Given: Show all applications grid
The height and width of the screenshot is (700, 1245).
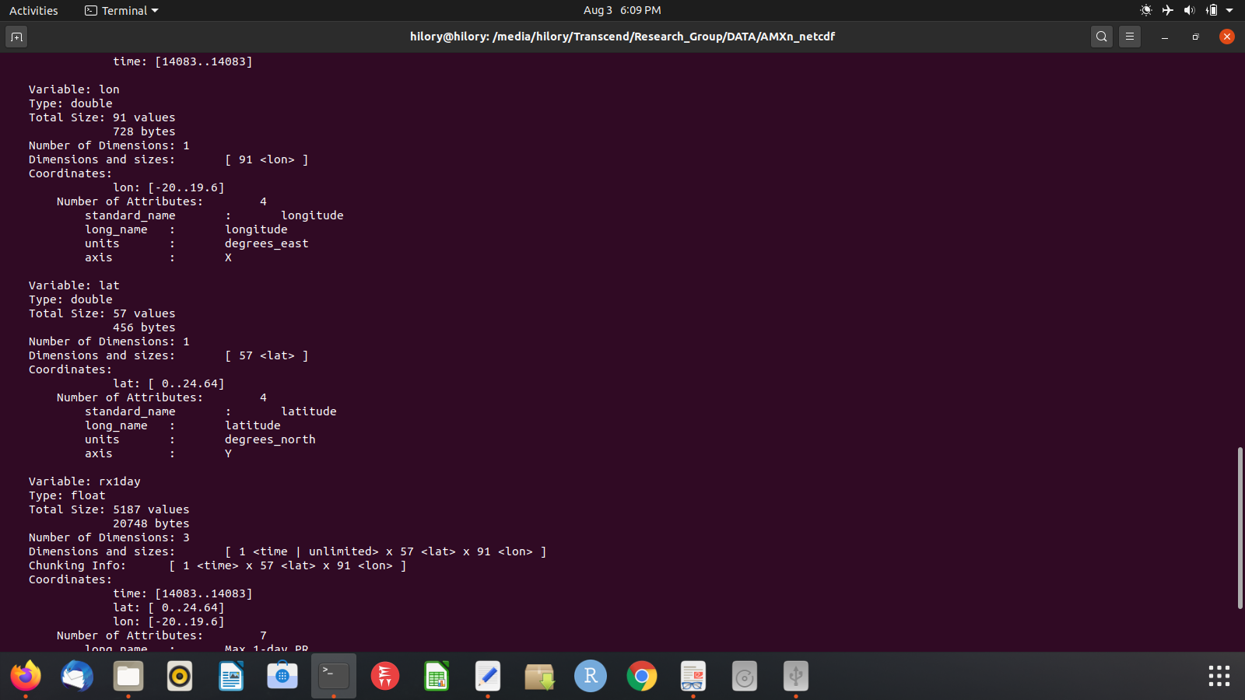Looking at the screenshot, I should (x=1219, y=676).
